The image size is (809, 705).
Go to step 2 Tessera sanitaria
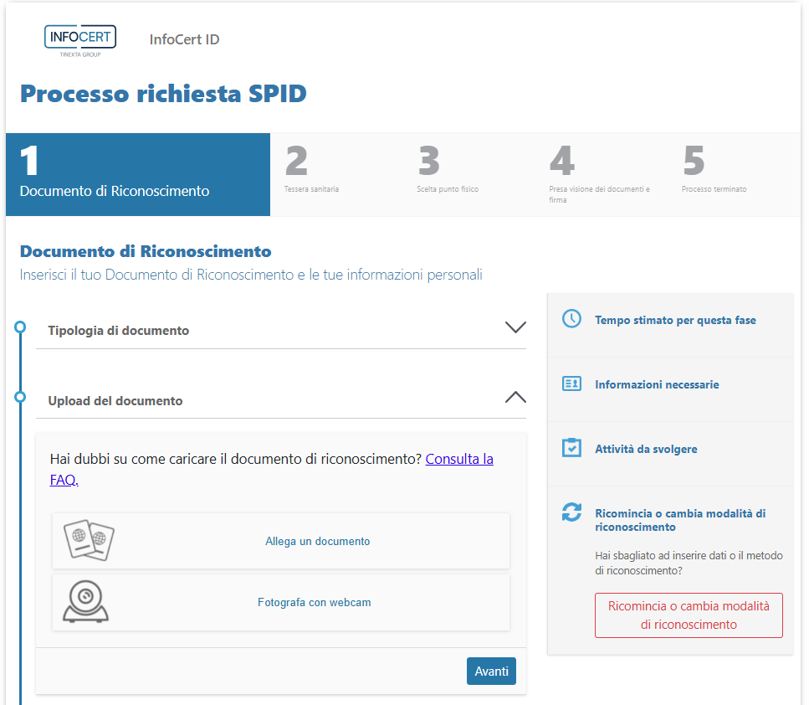(x=311, y=173)
